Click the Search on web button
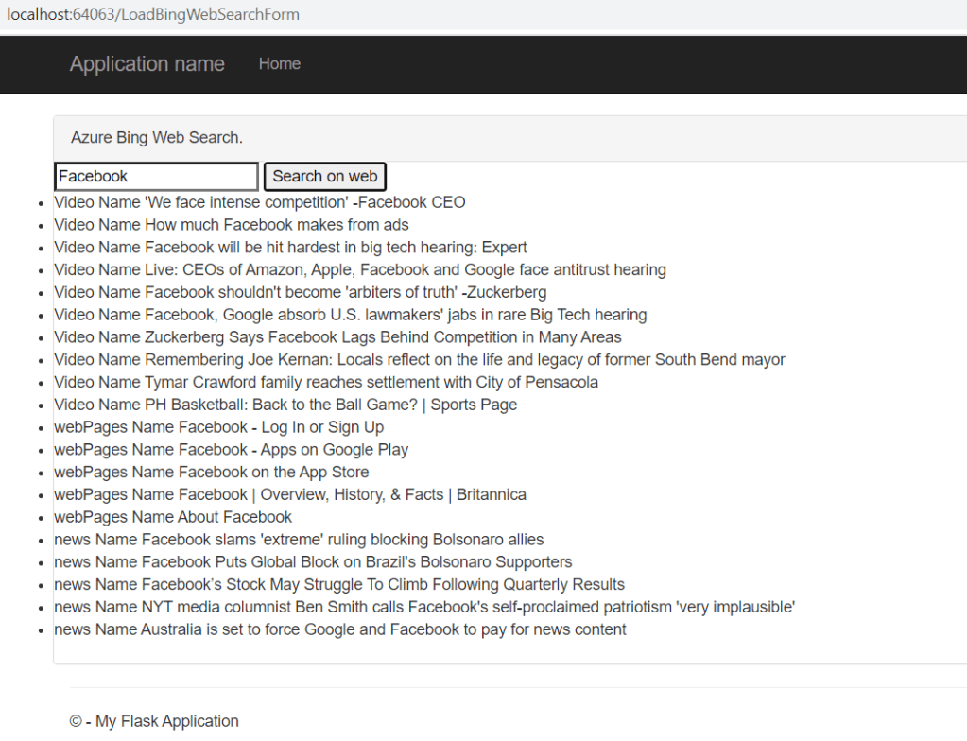967x741 pixels. point(324,177)
